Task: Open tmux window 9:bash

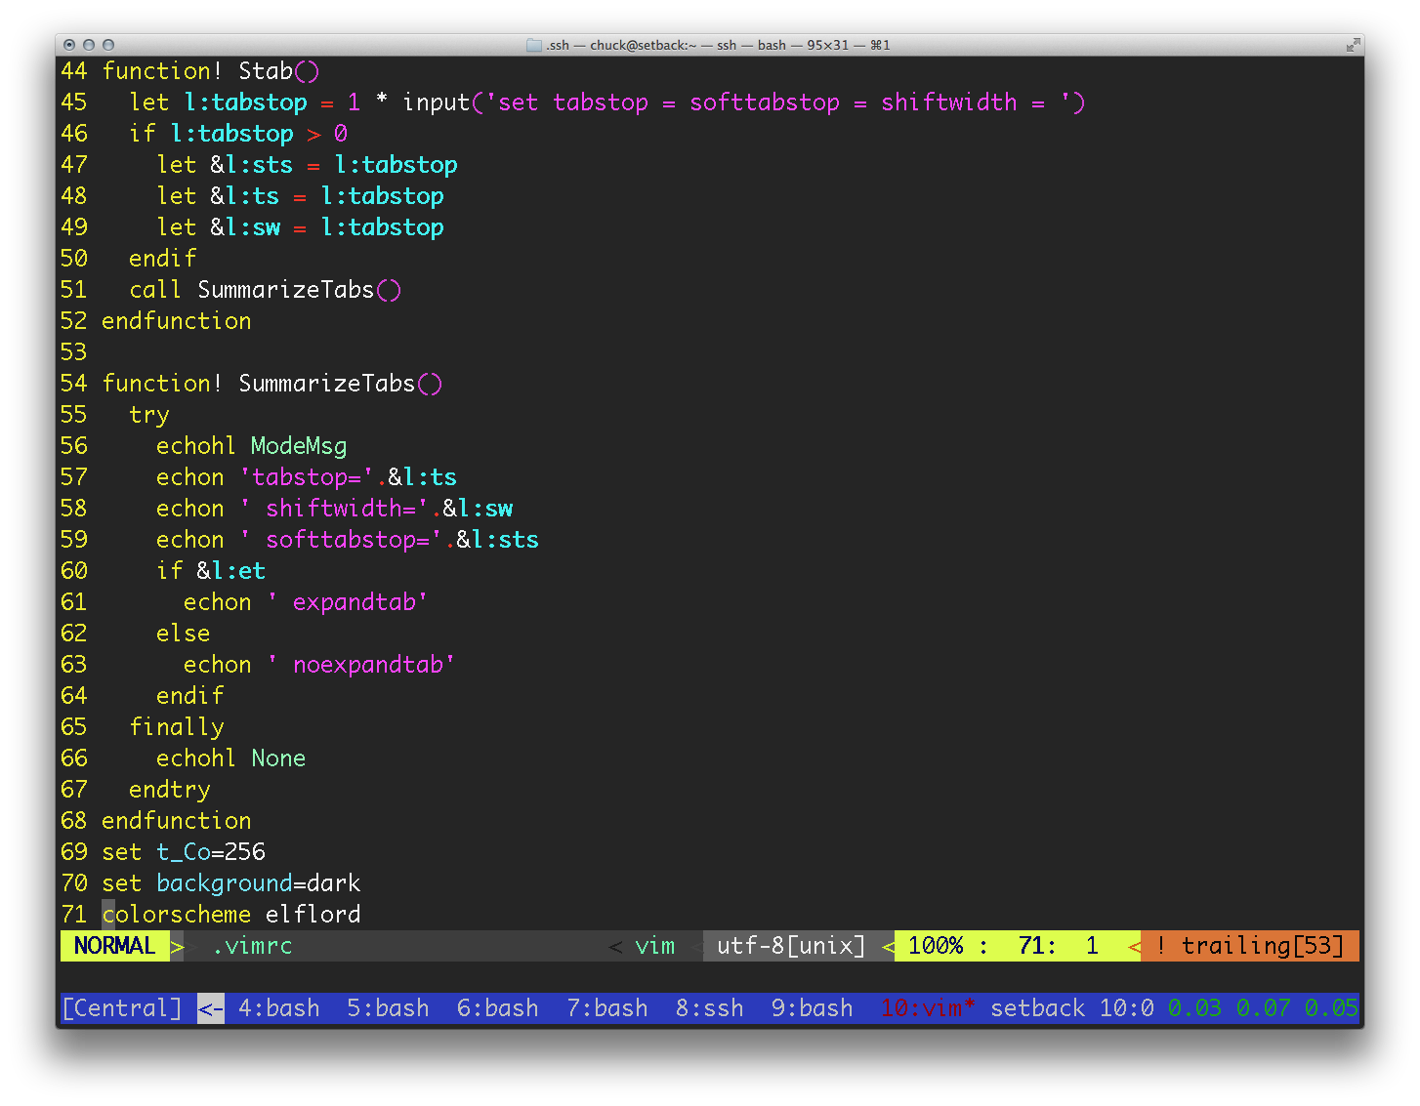Action: point(813,1008)
